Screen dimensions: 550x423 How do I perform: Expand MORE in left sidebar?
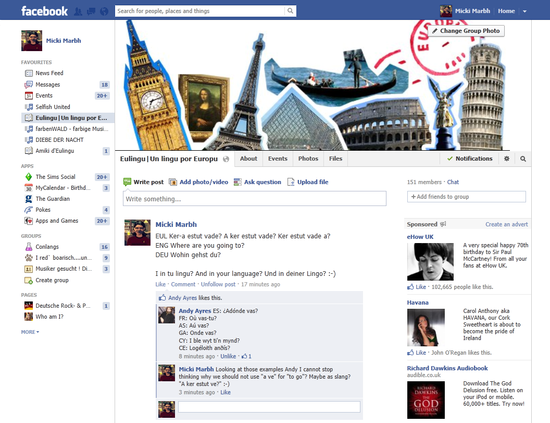tap(30, 332)
